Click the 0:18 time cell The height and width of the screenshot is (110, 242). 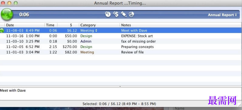tap(53, 41)
